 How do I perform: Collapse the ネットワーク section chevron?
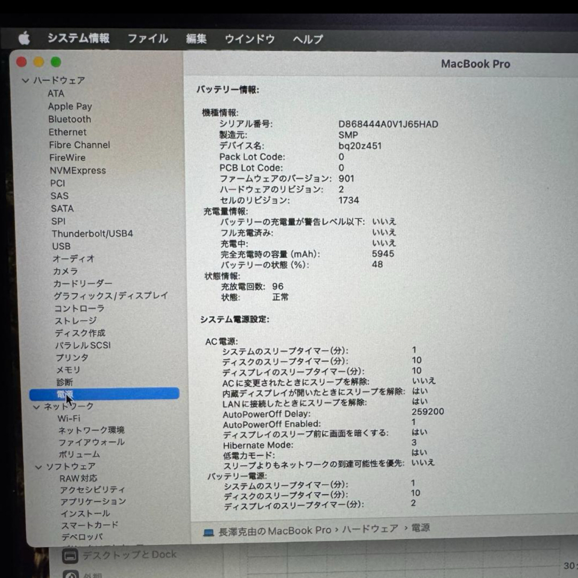(x=36, y=407)
